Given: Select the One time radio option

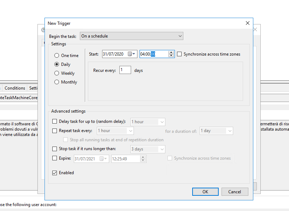Looking at the screenshot, I should [x=57, y=56].
